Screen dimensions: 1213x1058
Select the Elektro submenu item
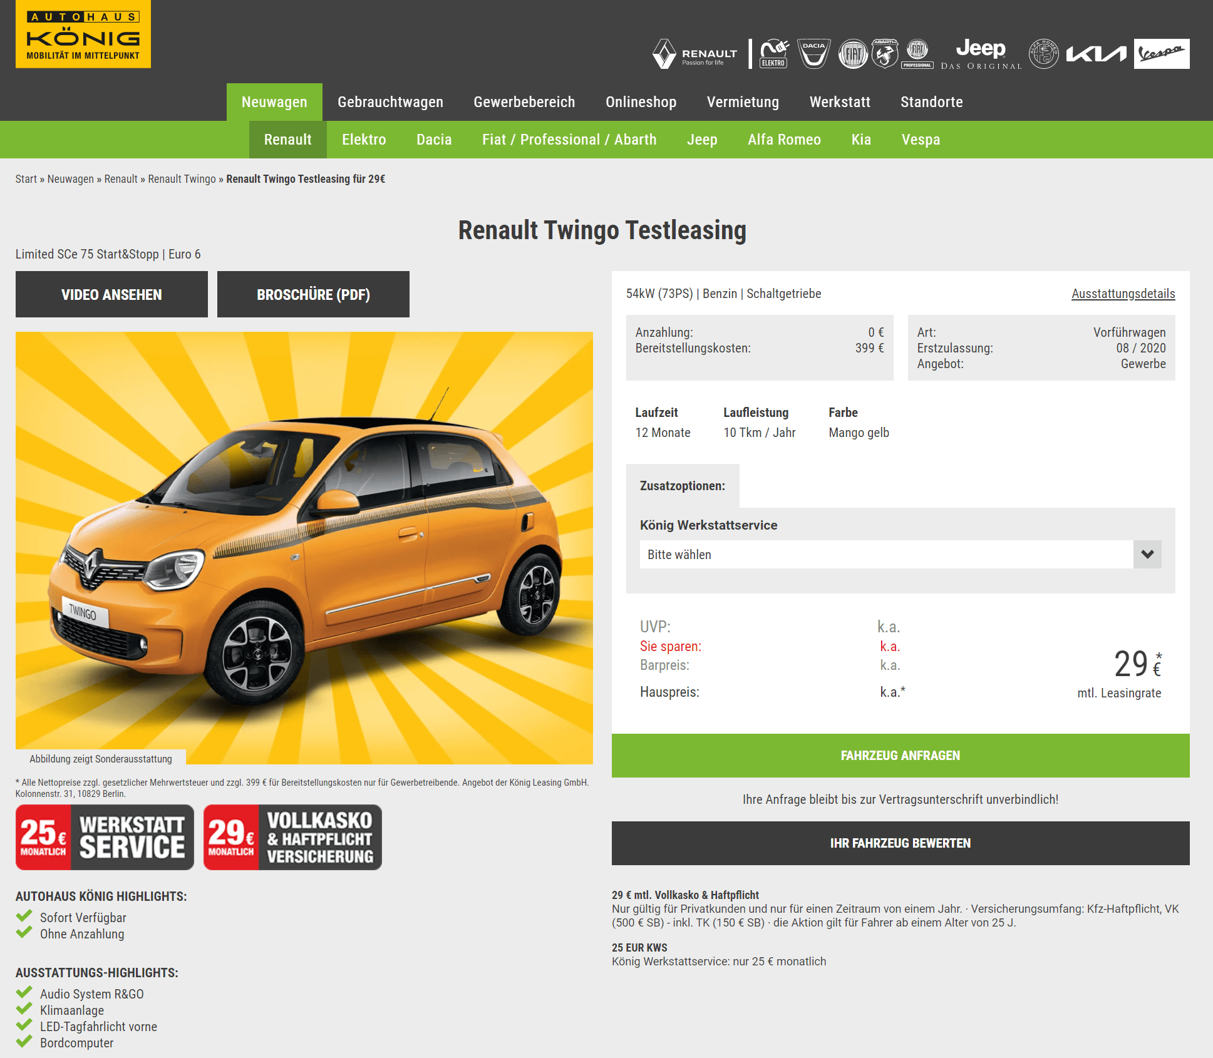364,140
